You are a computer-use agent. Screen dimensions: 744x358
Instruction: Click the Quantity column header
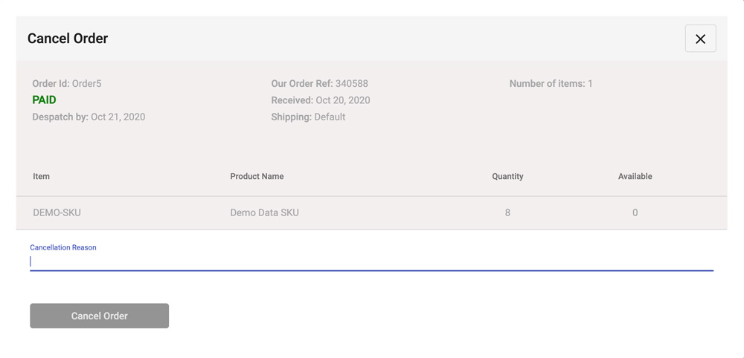507,177
